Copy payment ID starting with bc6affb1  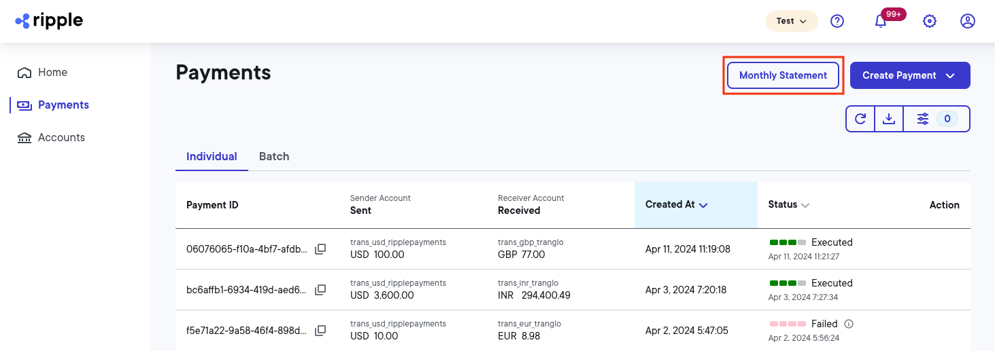coord(320,290)
